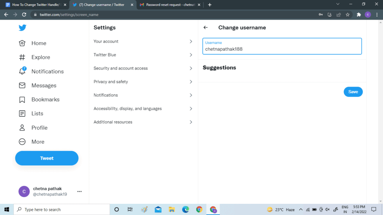
Task: Click the Twitter bird logo
Action: tap(22, 28)
